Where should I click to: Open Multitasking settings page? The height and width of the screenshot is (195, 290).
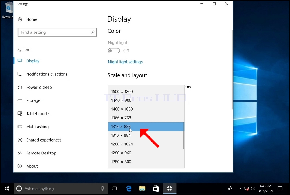(37, 127)
